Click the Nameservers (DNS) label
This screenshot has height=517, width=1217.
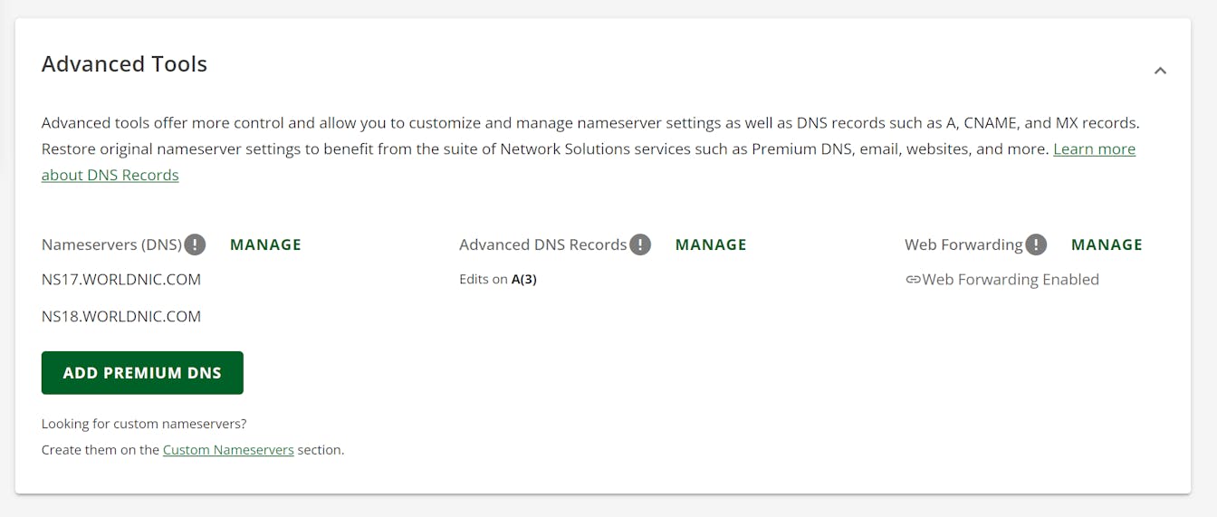coord(111,244)
